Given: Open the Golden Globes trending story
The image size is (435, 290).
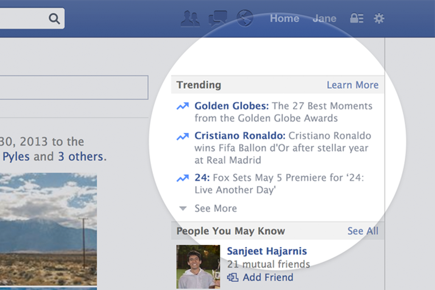Looking at the screenshot, I should (x=232, y=106).
